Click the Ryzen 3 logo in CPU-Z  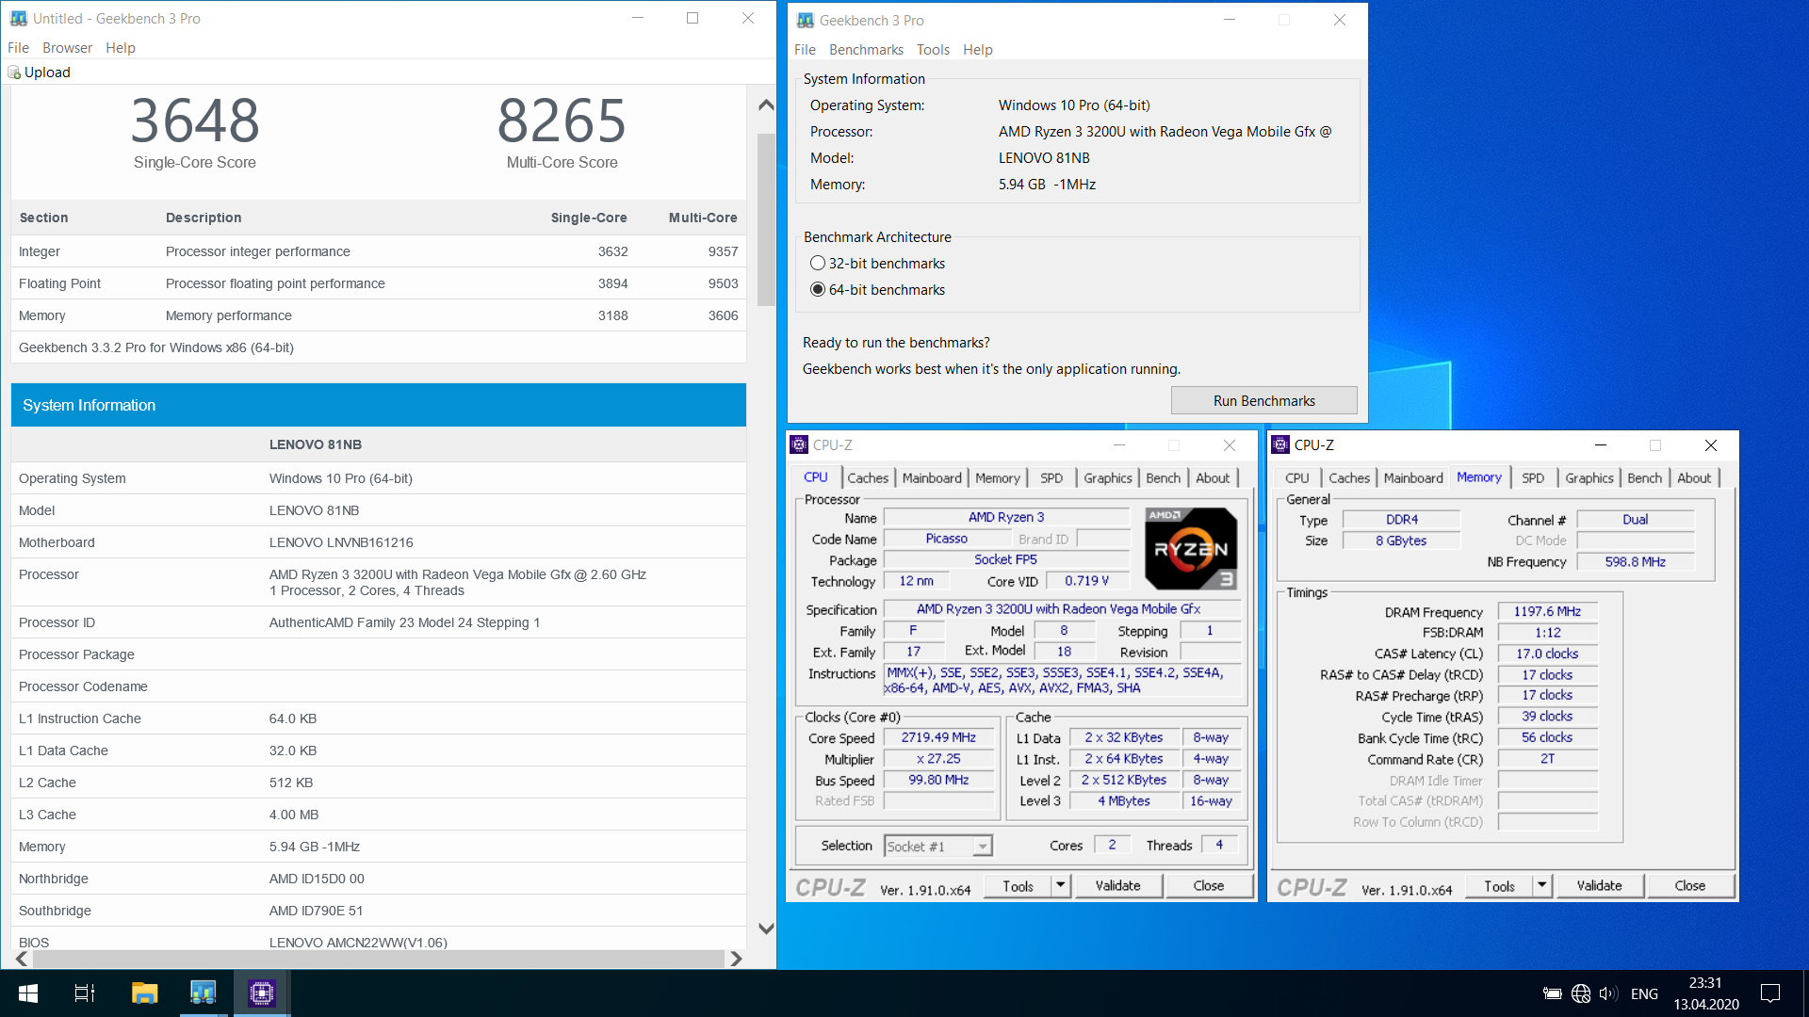tap(1191, 549)
